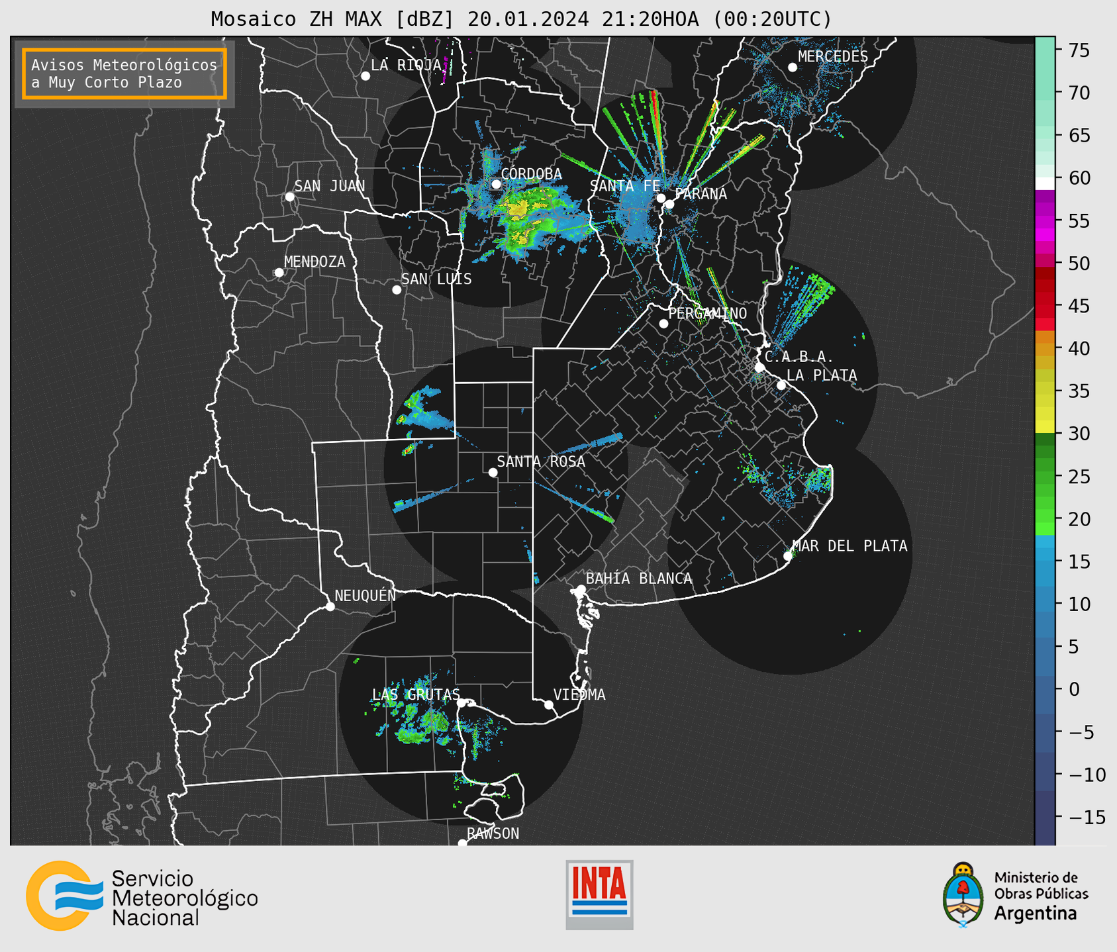This screenshot has width=1117, height=952.
Task: Click the Avisos Meteorológicos a Muy Corto Plazo box
Action: [x=124, y=73]
